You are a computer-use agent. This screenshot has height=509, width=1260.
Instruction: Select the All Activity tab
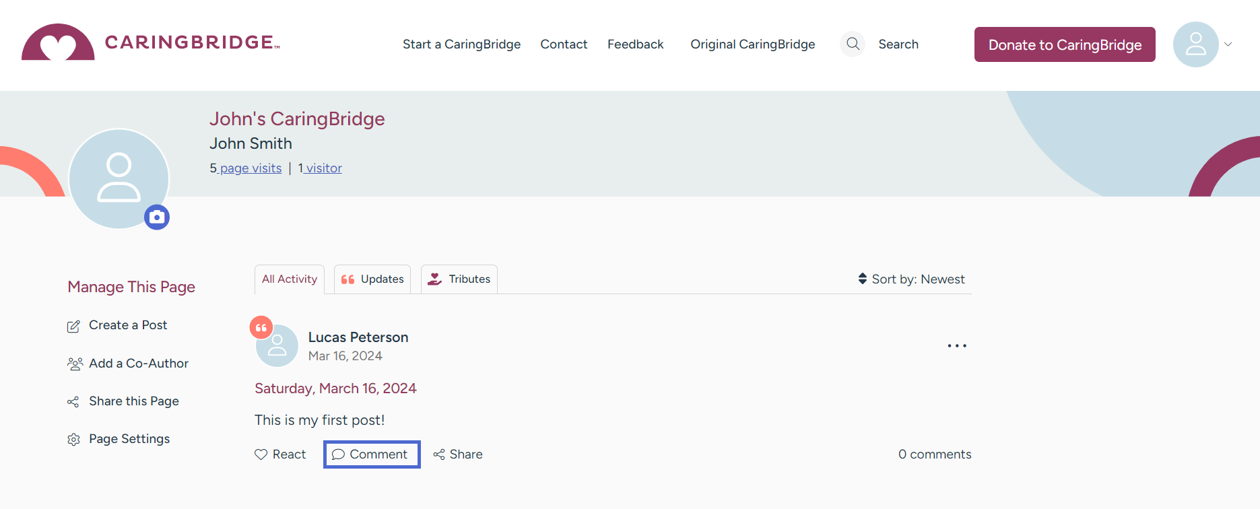pos(290,279)
